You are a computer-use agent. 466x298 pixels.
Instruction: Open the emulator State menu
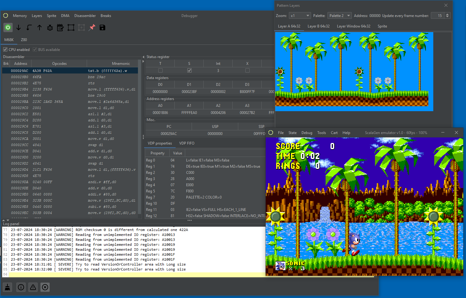(293, 132)
